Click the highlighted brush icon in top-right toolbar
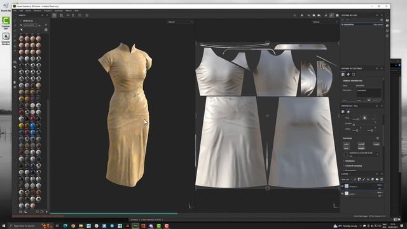This screenshot has width=407, height=229. pyautogui.click(x=331, y=15)
